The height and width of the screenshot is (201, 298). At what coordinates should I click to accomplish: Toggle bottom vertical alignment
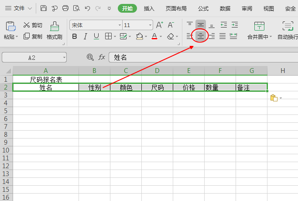pyautogui.click(x=212, y=25)
